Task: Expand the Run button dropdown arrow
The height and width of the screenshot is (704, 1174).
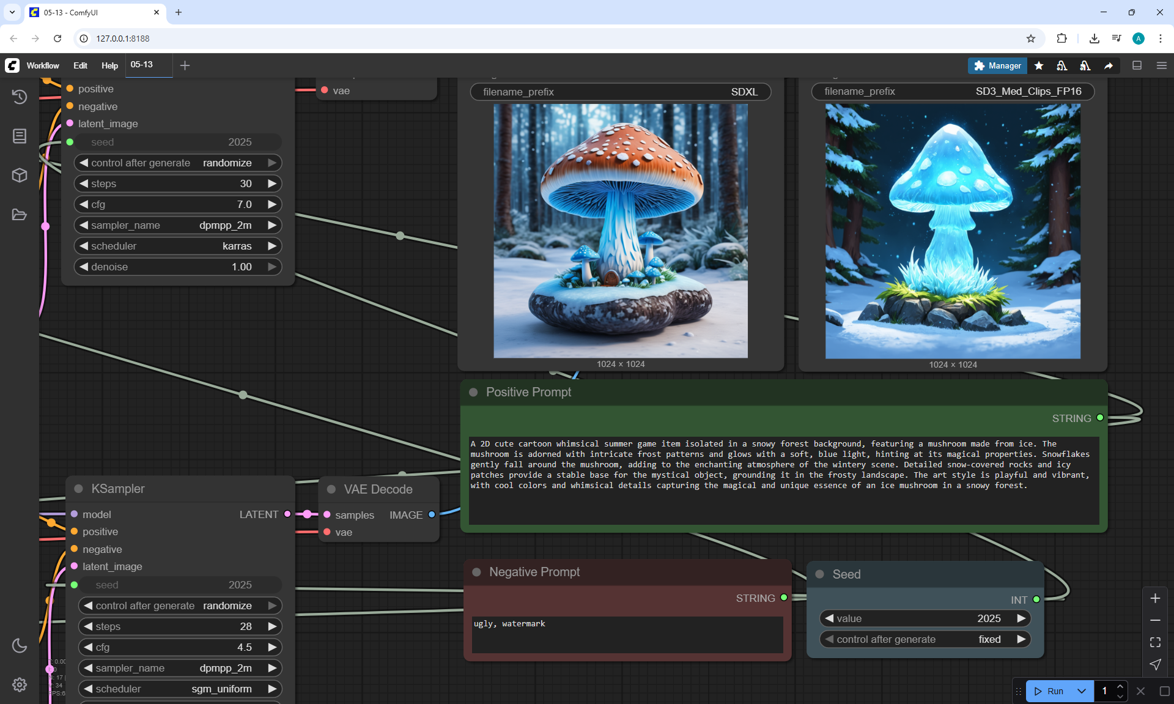Action: (x=1082, y=691)
